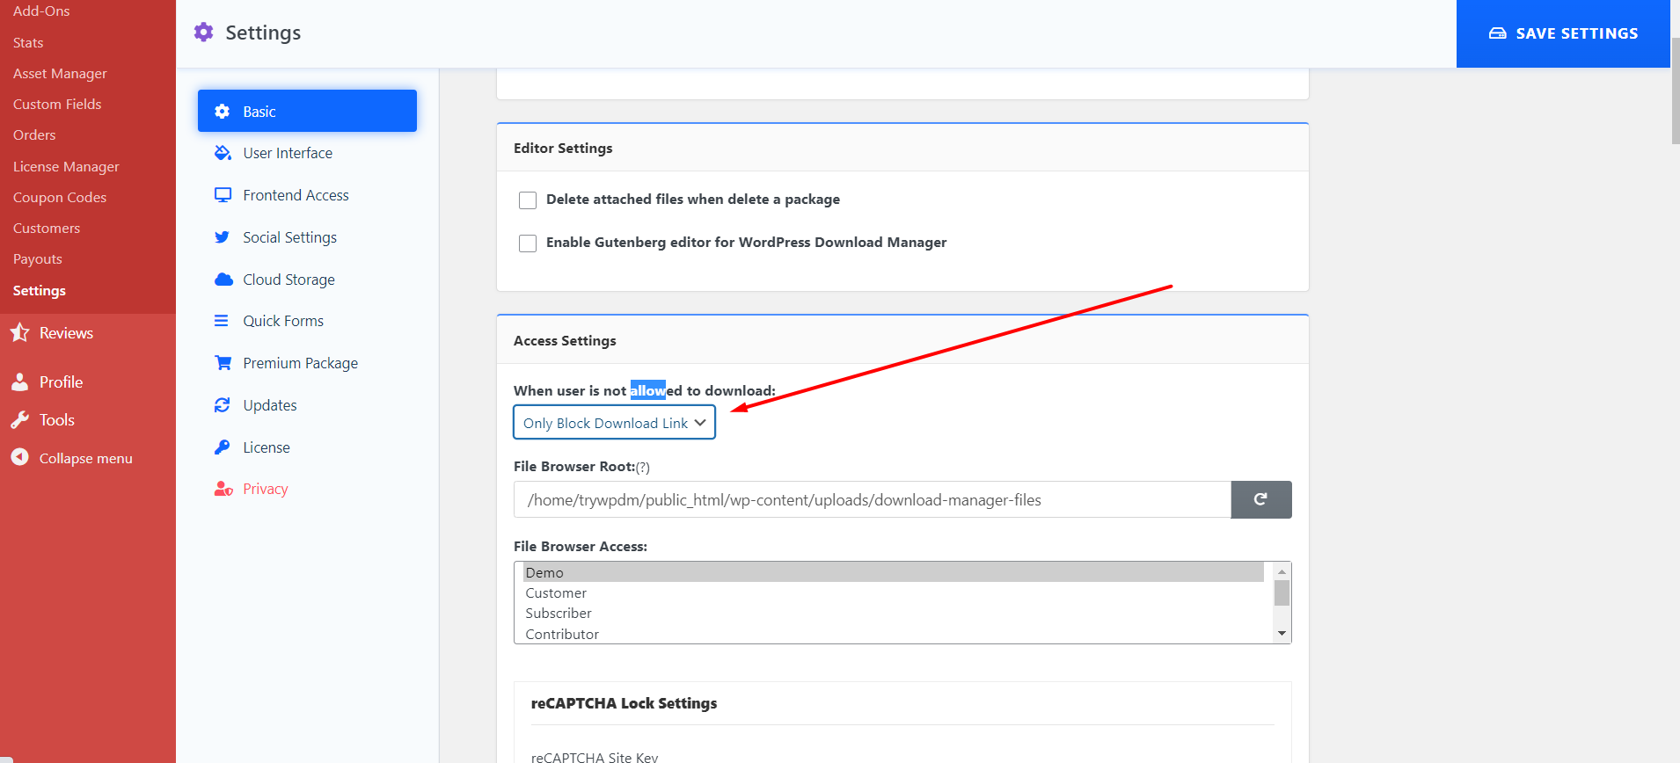Image resolution: width=1680 pixels, height=763 pixels.
Task: Click the Premium Package cart icon
Action: (x=223, y=363)
